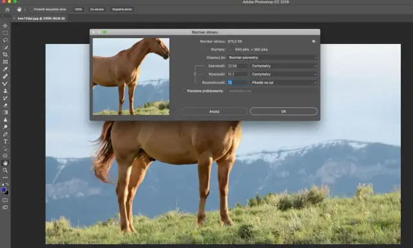Click the horse preview thumbnail in dialog
This screenshot has height=248, width=413.
[x=131, y=76]
